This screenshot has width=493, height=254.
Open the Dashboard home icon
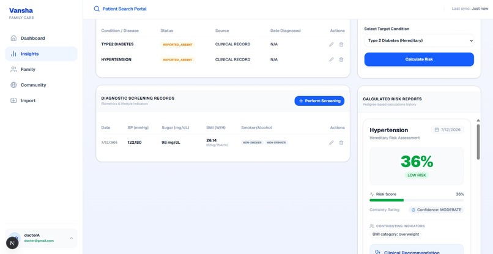13,38
